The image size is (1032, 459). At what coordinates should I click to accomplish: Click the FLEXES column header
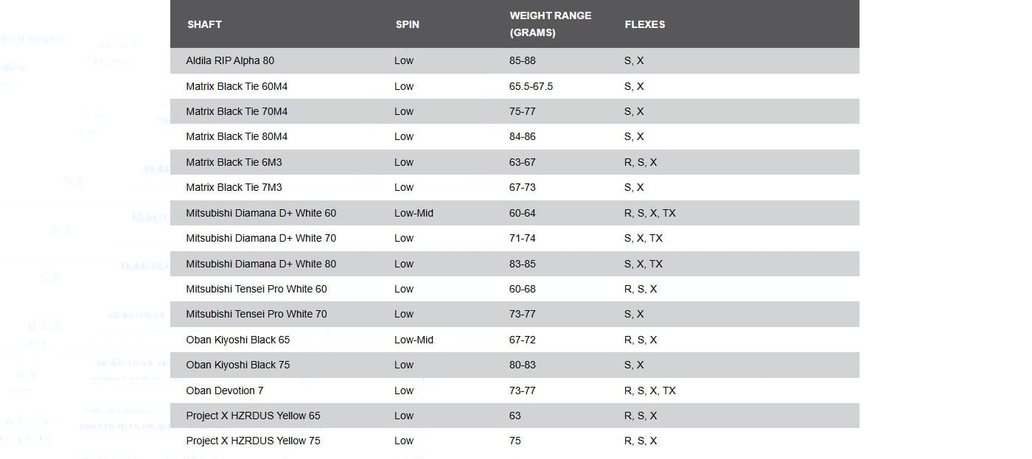[x=644, y=24]
